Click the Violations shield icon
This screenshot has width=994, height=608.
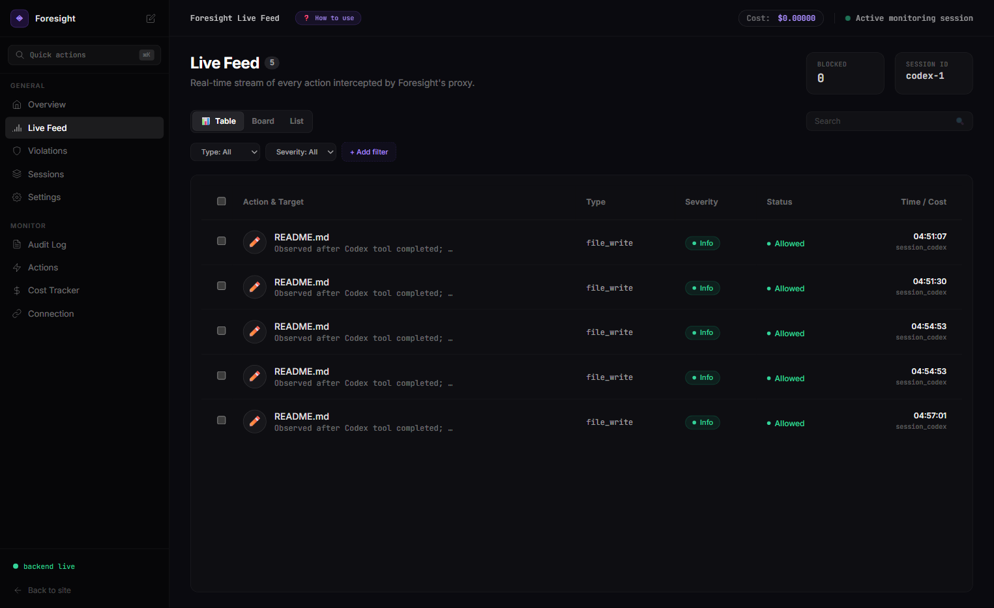[17, 151]
